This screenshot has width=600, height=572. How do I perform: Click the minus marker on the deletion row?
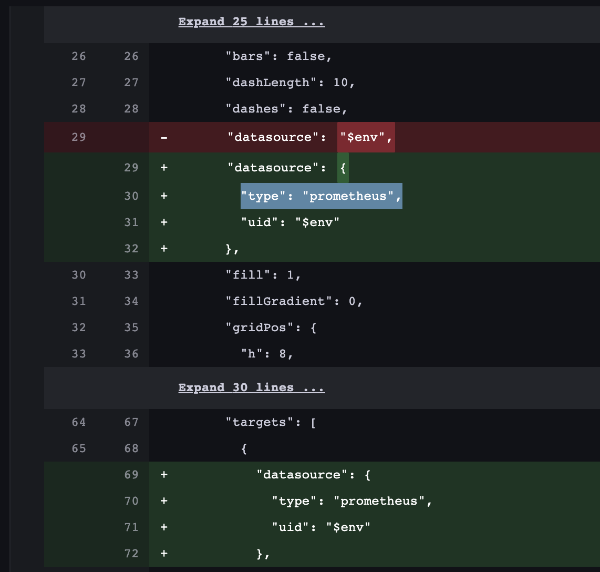(x=163, y=137)
